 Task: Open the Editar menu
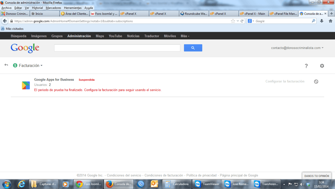[x=18, y=8]
